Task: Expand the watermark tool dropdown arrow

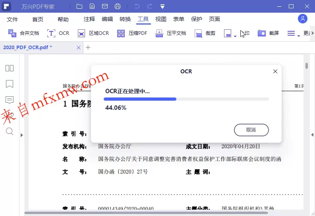Action: 235,36
